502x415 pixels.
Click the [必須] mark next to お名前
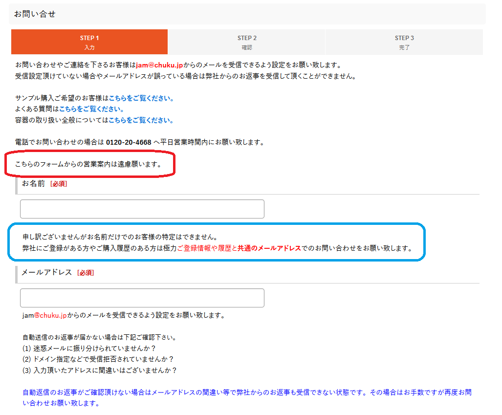tap(59, 184)
